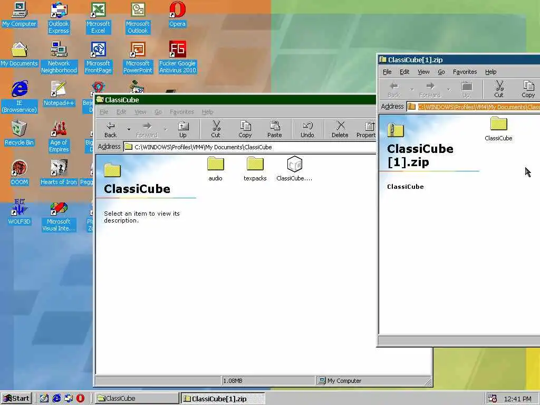This screenshot has width=540, height=405.
Task: Open File menu in ClassiCube window
Action: 104,112
